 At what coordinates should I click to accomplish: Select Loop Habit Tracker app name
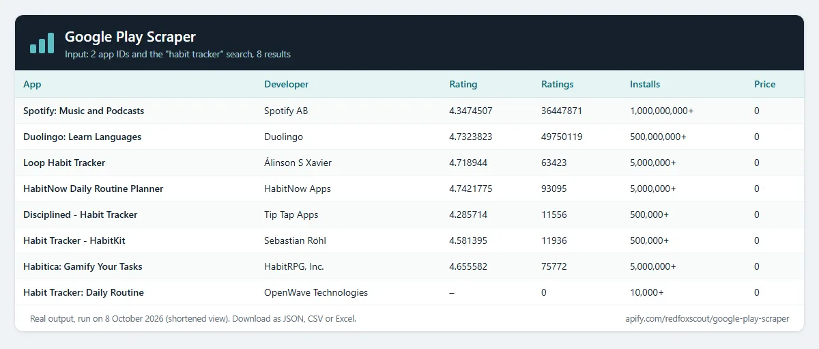click(64, 163)
